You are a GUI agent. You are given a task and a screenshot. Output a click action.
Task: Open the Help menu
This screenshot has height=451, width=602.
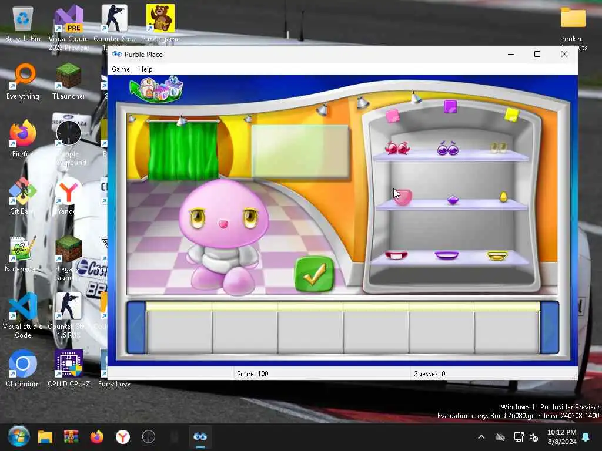145,69
